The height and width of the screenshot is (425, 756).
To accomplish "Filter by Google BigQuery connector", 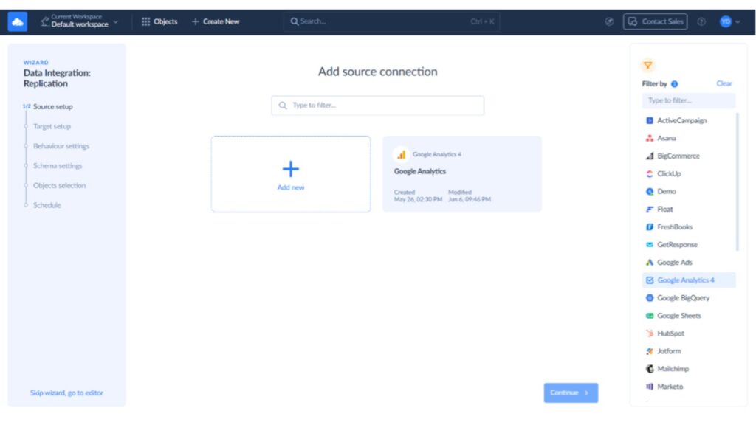I will coord(689,298).
